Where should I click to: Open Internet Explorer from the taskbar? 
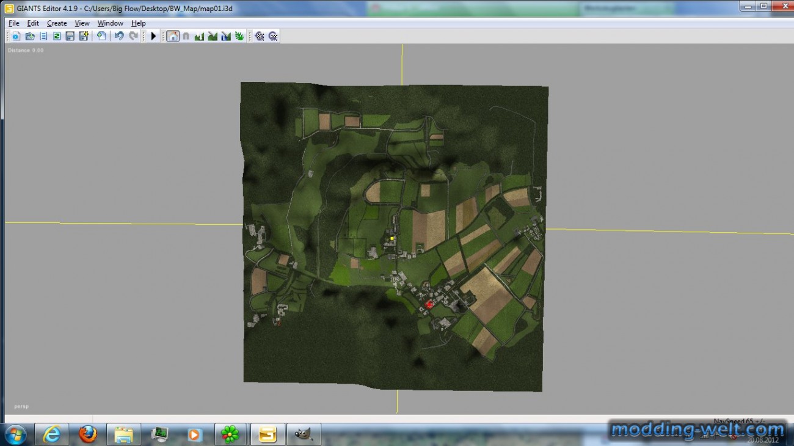pyautogui.click(x=51, y=434)
